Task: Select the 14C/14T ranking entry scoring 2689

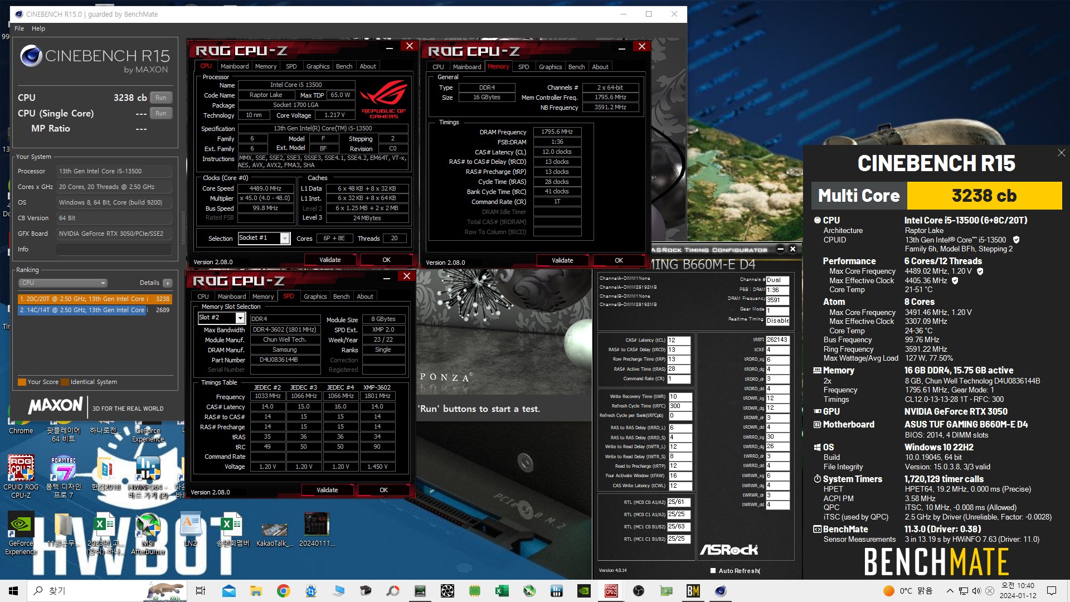Action: tap(95, 310)
